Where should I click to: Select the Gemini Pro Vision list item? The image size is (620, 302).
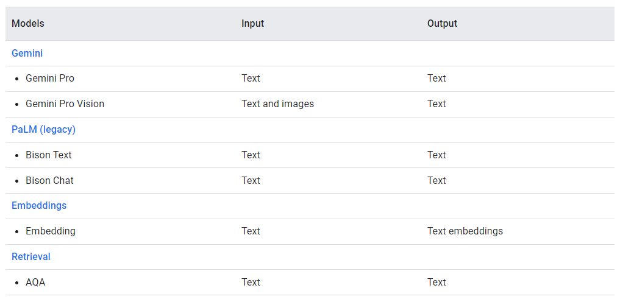[65, 104]
